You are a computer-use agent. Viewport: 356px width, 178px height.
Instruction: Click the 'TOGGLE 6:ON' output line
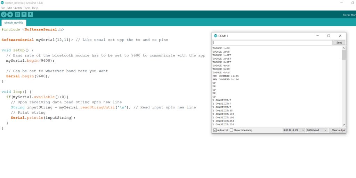(221, 72)
